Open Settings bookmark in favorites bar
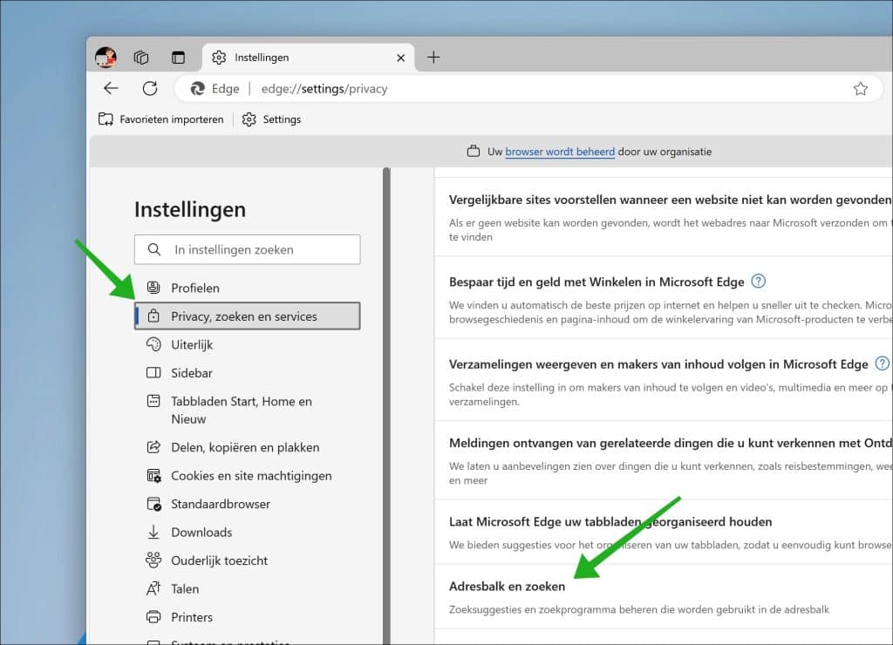The height and width of the screenshot is (645, 893). pos(272,119)
